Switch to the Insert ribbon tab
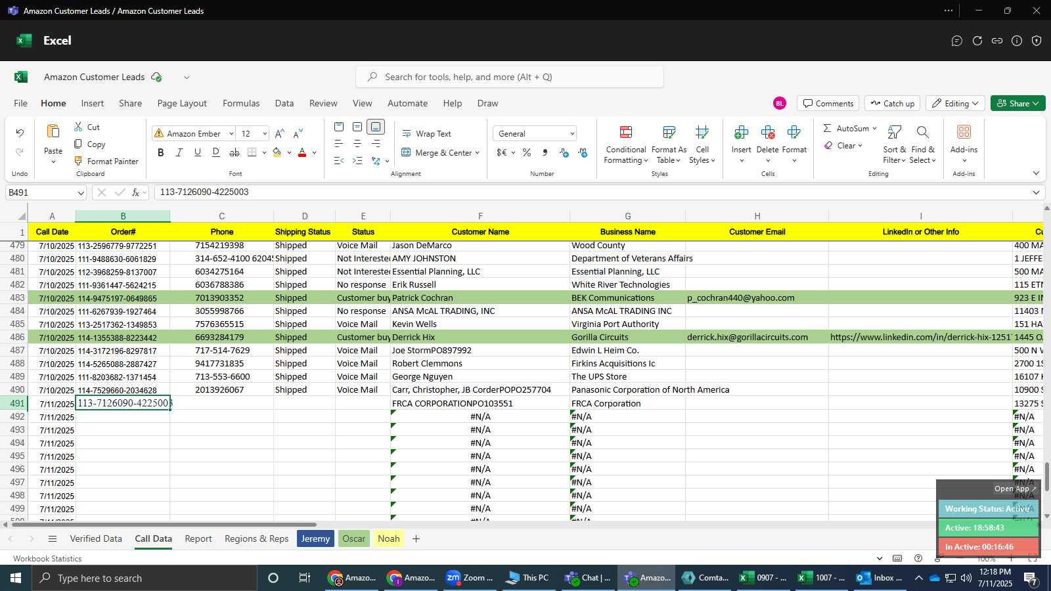Image resolution: width=1051 pixels, height=591 pixels. coord(93,103)
